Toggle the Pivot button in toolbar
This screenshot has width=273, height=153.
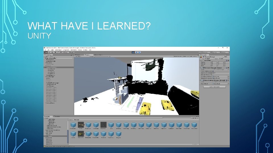pyautogui.click(x=65, y=52)
